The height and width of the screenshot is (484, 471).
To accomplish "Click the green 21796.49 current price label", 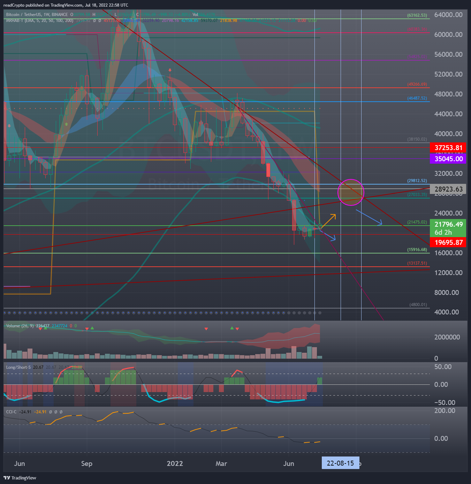I will [x=448, y=224].
